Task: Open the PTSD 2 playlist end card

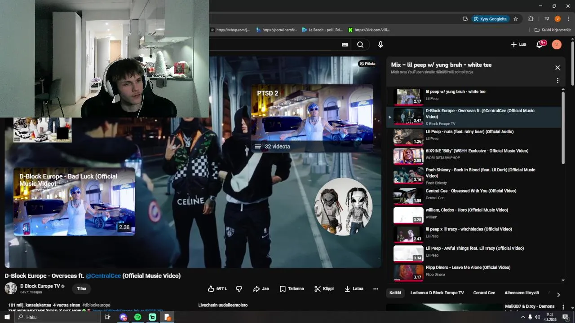Action: [312, 118]
